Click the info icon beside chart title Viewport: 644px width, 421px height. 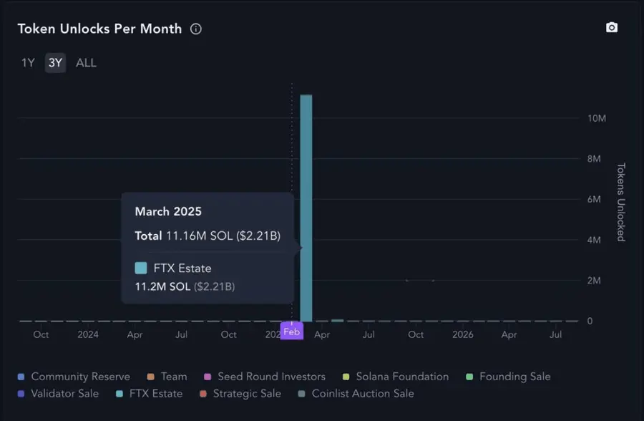195,29
